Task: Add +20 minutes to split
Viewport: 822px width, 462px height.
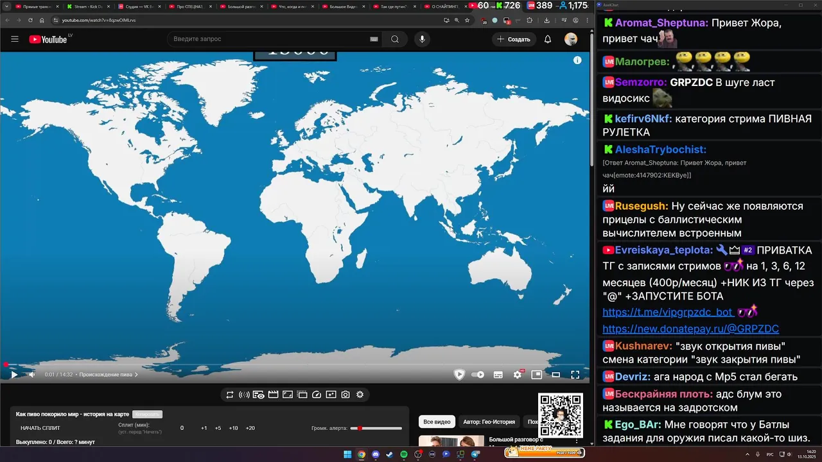Action: [250, 428]
